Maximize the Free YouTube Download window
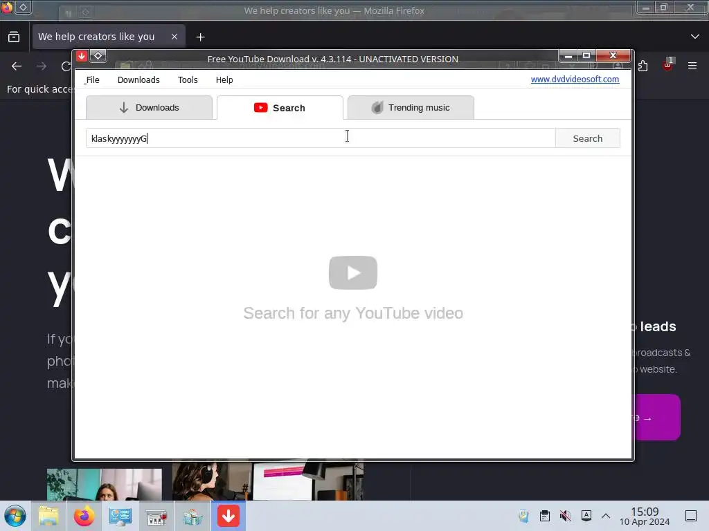709x531 pixels. coord(586,55)
